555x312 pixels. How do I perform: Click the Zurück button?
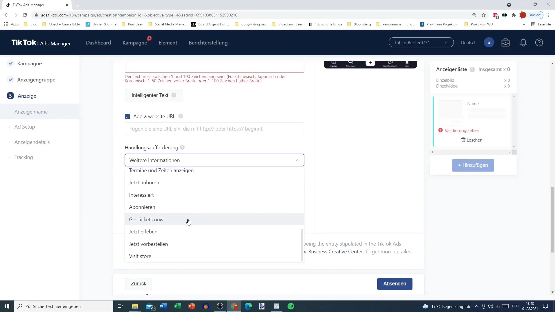(138, 284)
